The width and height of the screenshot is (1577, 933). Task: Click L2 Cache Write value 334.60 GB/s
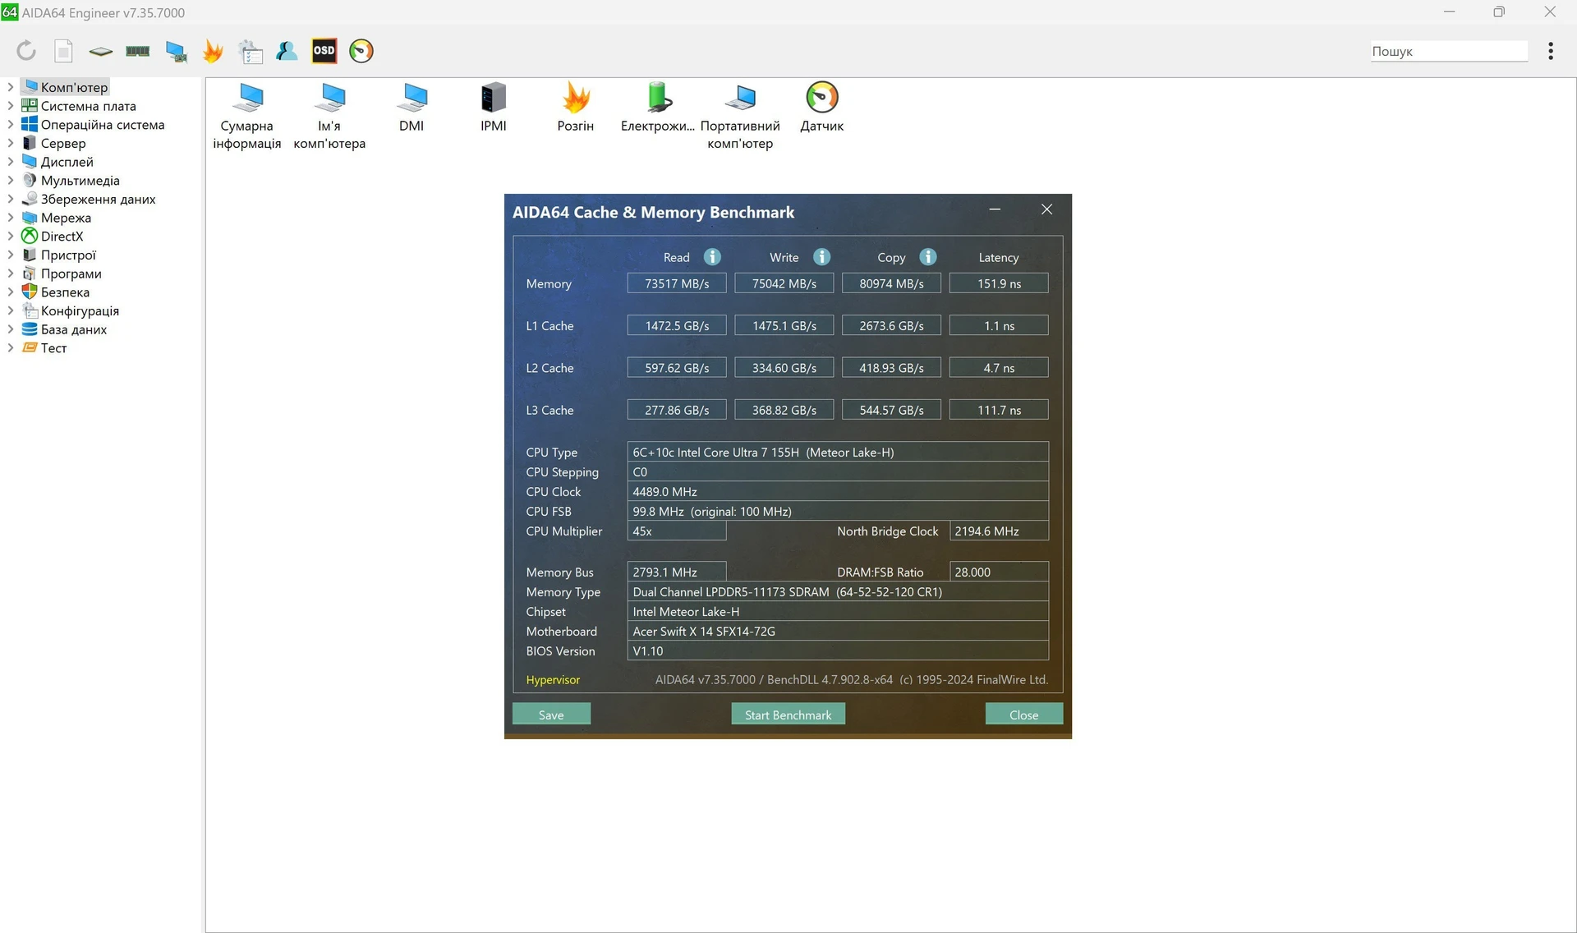click(784, 368)
